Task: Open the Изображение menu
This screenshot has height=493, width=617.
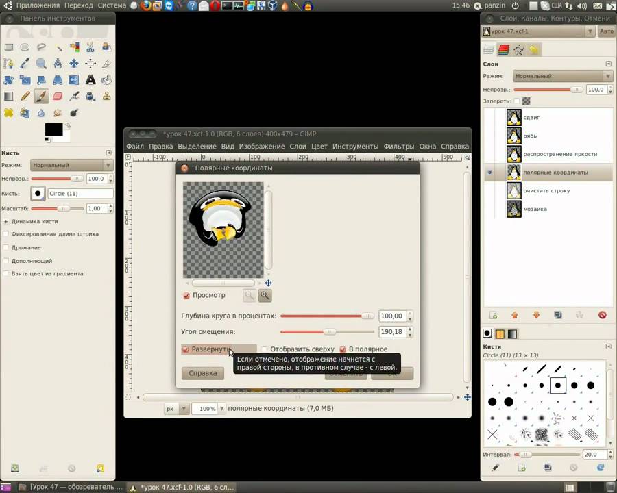Action: pos(262,147)
